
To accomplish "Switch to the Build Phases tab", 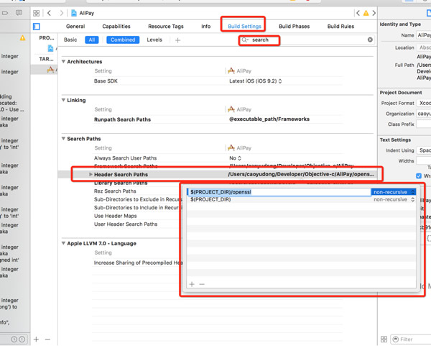I will (294, 27).
